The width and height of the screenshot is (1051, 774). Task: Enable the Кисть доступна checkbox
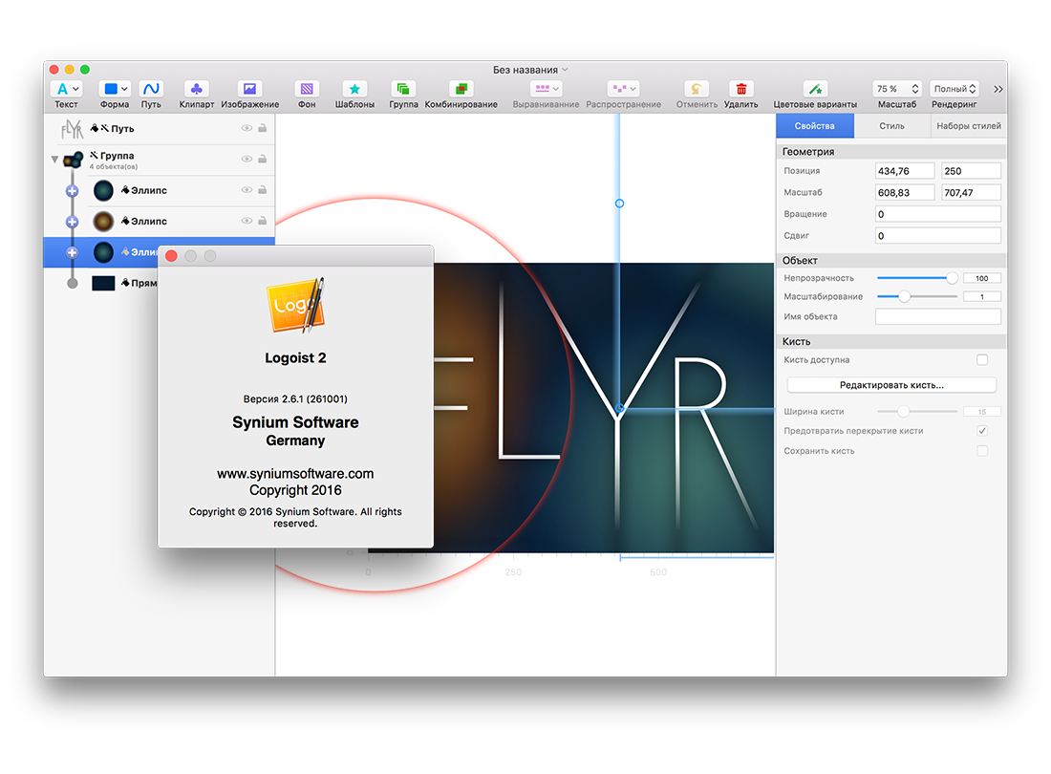click(x=982, y=360)
